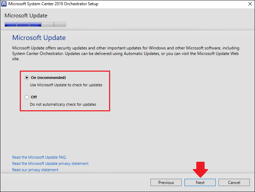The height and width of the screenshot is (192, 255).
Task: Click the Orchestrator Setup title bar icon
Action: coord(4,4)
